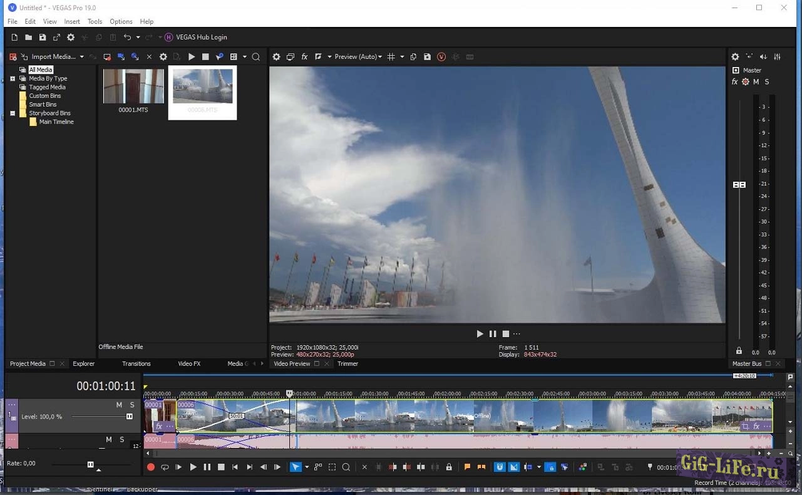
Task: Mute the video track
Action: coord(119,405)
